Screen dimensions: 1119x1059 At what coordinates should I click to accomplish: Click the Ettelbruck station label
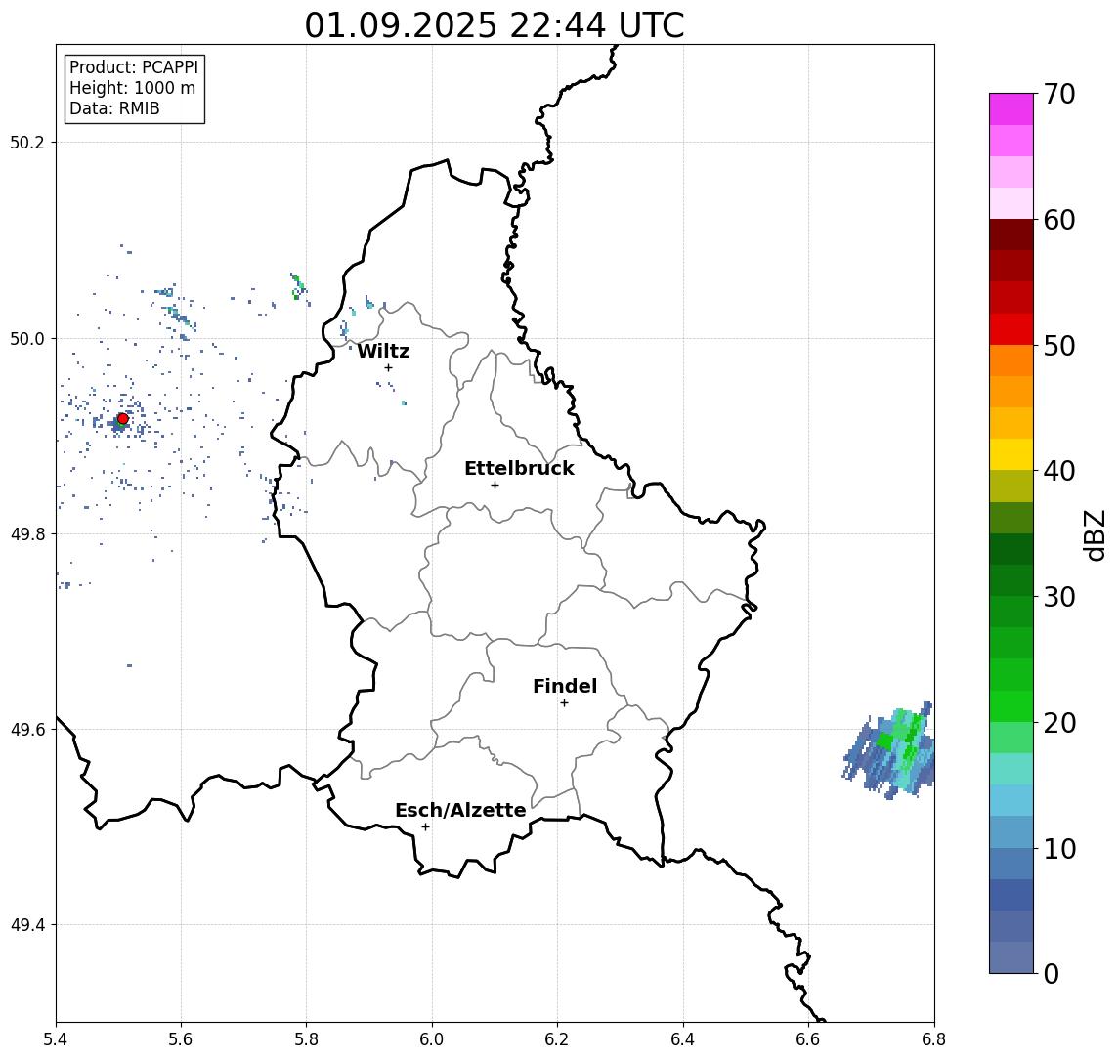(x=519, y=468)
